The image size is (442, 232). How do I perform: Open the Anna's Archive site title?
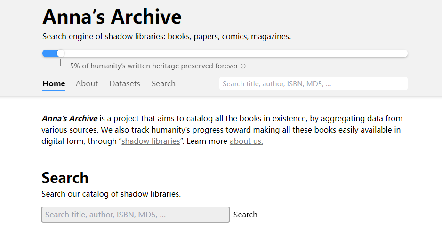pyautogui.click(x=112, y=17)
